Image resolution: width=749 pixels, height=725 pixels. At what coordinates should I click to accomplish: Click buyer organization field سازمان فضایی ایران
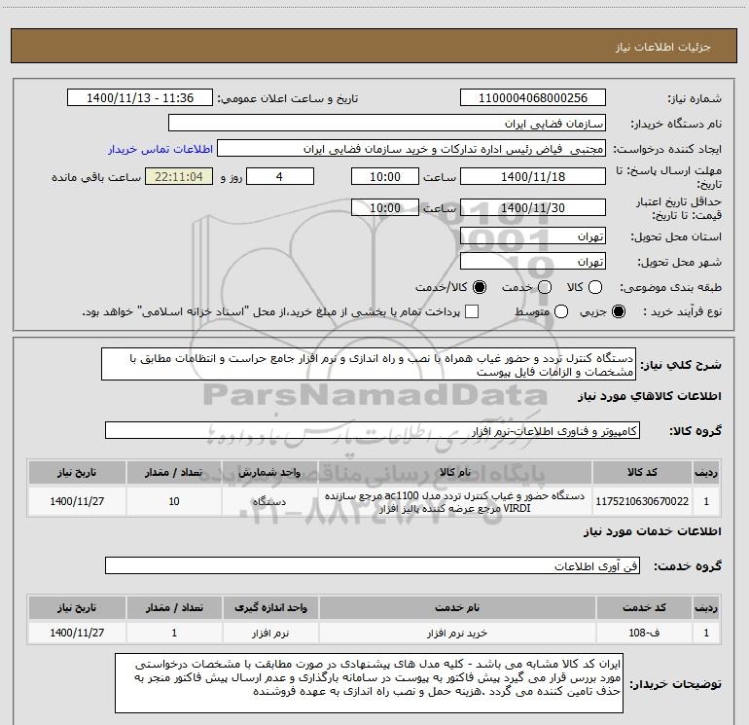coord(387,124)
